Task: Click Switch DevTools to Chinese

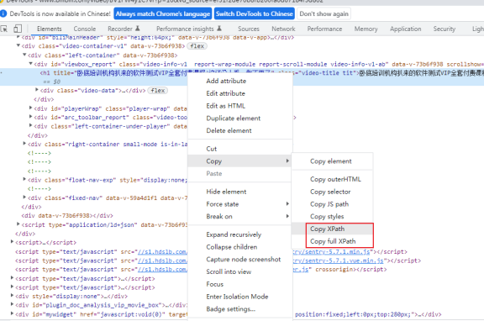Action: (254, 14)
